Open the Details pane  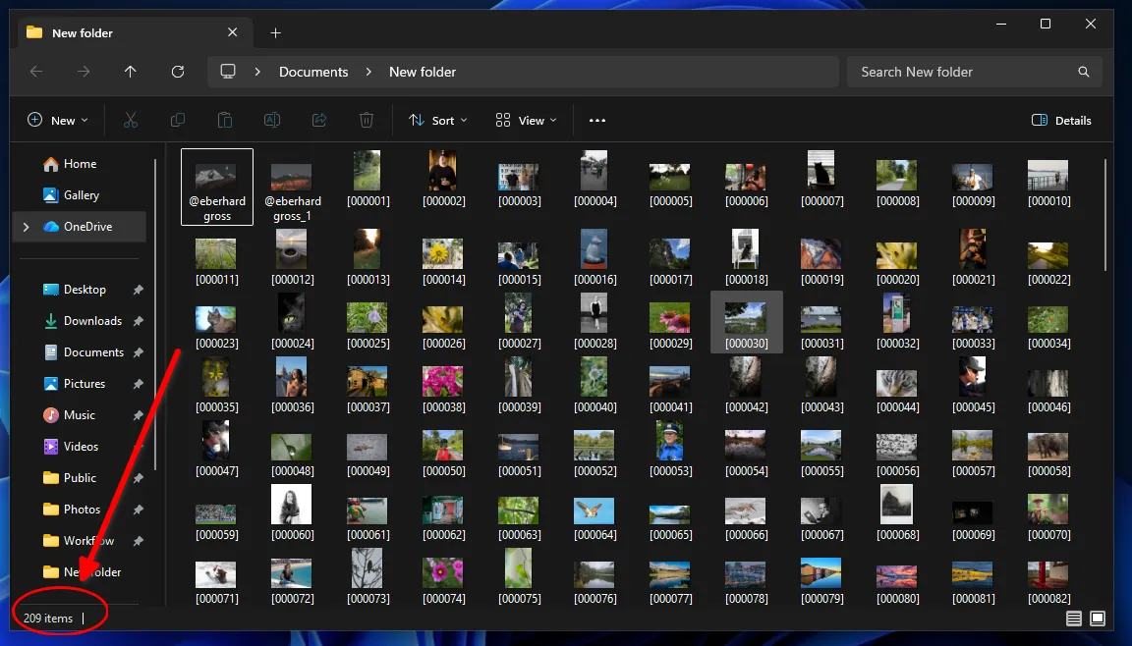[x=1061, y=120]
